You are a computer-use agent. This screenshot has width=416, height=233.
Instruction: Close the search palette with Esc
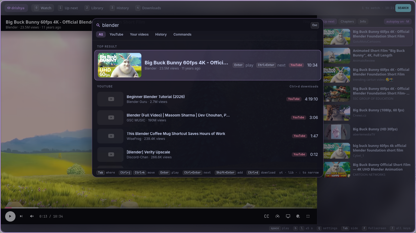(x=315, y=25)
